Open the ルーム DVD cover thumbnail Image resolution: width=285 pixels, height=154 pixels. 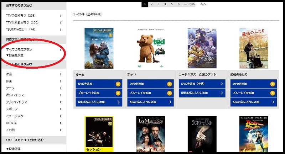(99, 48)
